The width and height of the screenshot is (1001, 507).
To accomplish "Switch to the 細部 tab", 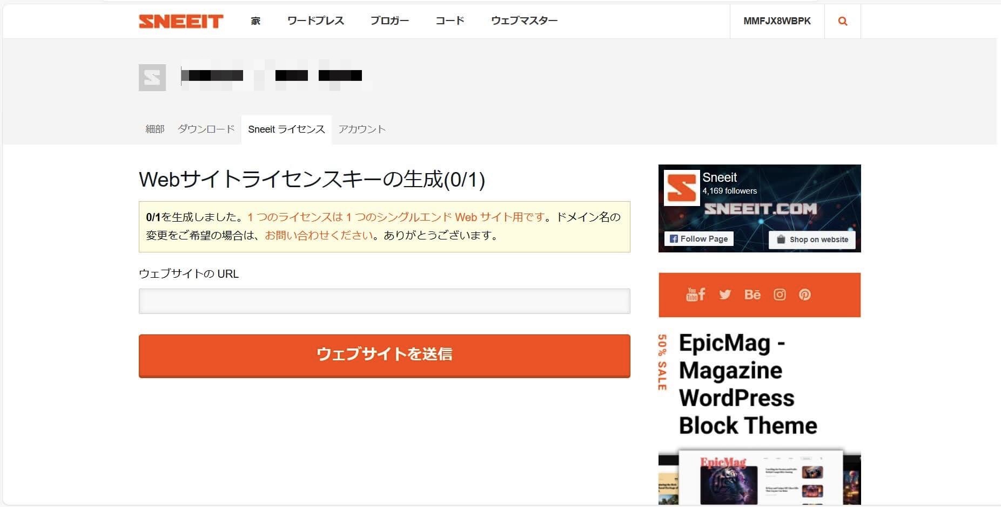I will tap(155, 129).
